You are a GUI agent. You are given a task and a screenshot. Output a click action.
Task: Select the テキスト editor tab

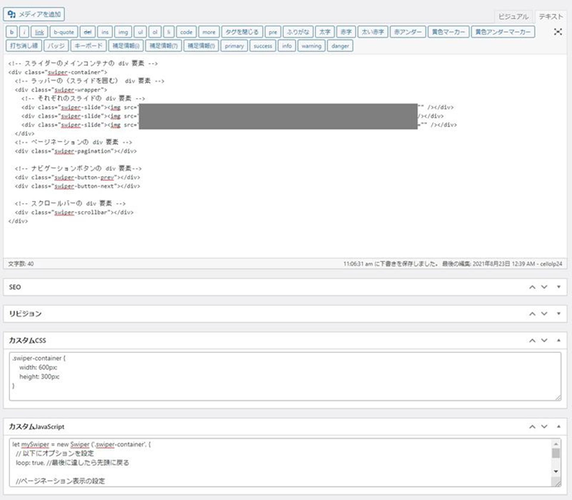click(551, 17)
